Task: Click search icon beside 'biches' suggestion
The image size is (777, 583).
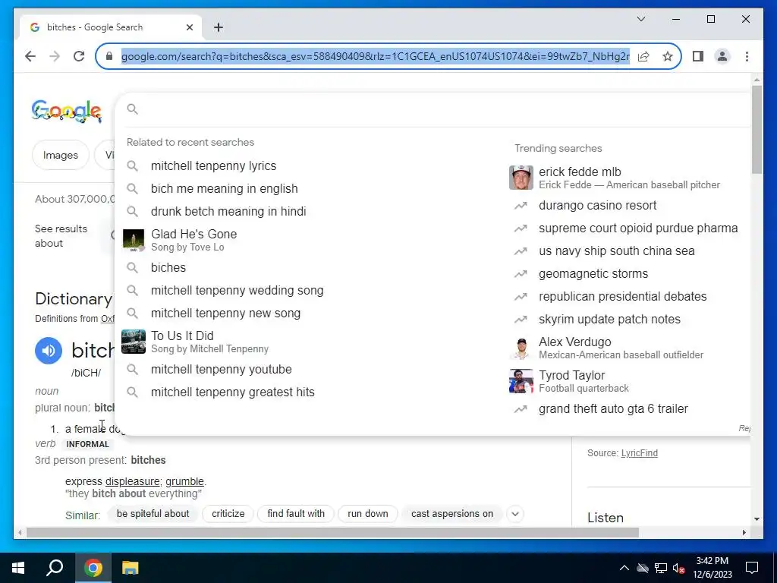Action: coord(132,268)
